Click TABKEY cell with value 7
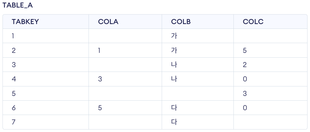The height and width of the screenshot is (132, 310). [x=13, y=122]
